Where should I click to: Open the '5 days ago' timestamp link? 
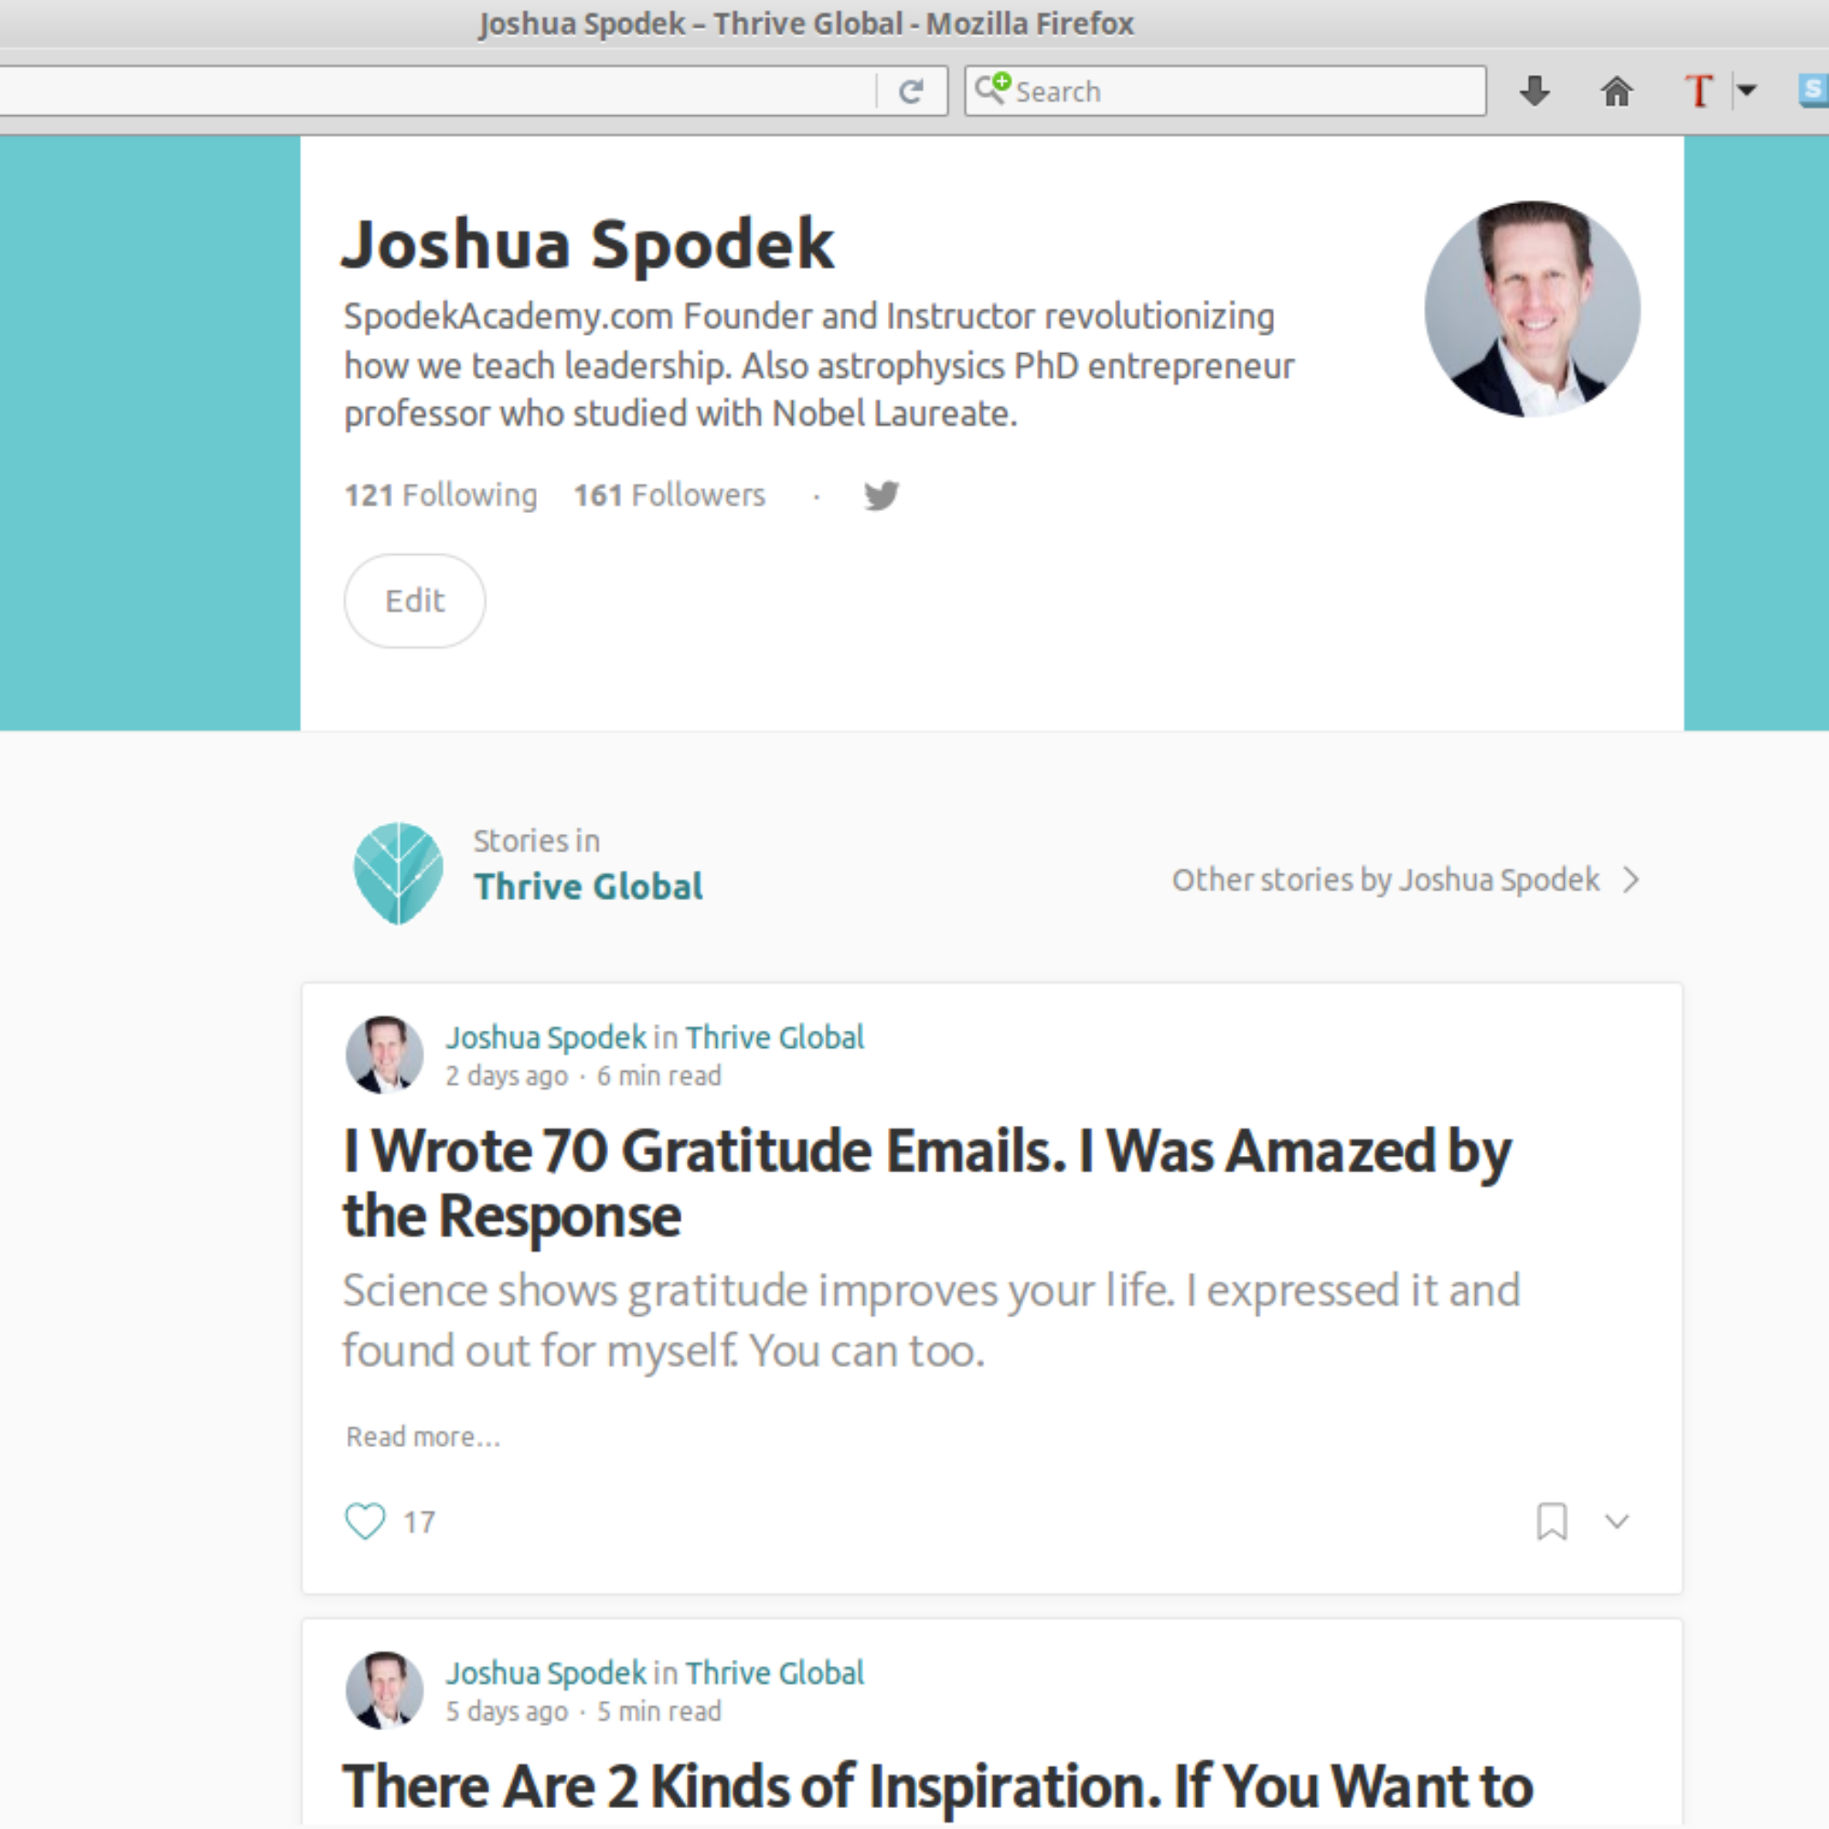(x=507, y=1713)
